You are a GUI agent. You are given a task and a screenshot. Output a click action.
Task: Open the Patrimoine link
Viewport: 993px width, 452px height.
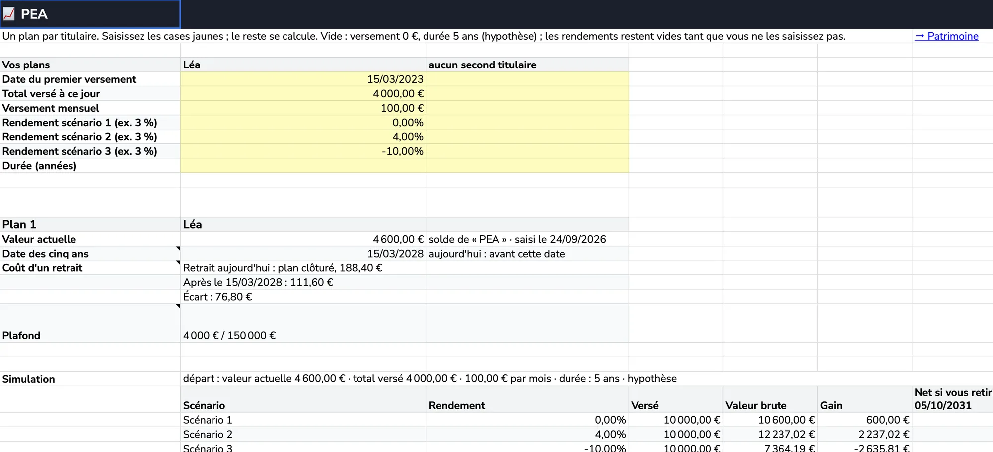coord(946,36)
